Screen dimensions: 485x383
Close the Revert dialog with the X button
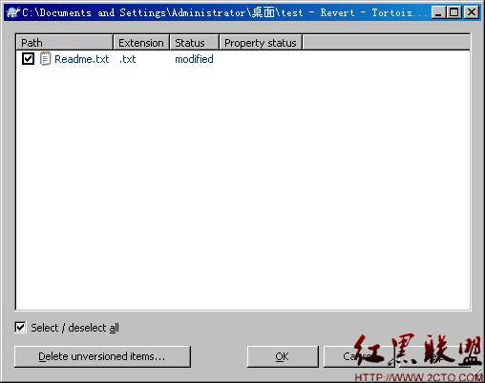pos(472,12)
